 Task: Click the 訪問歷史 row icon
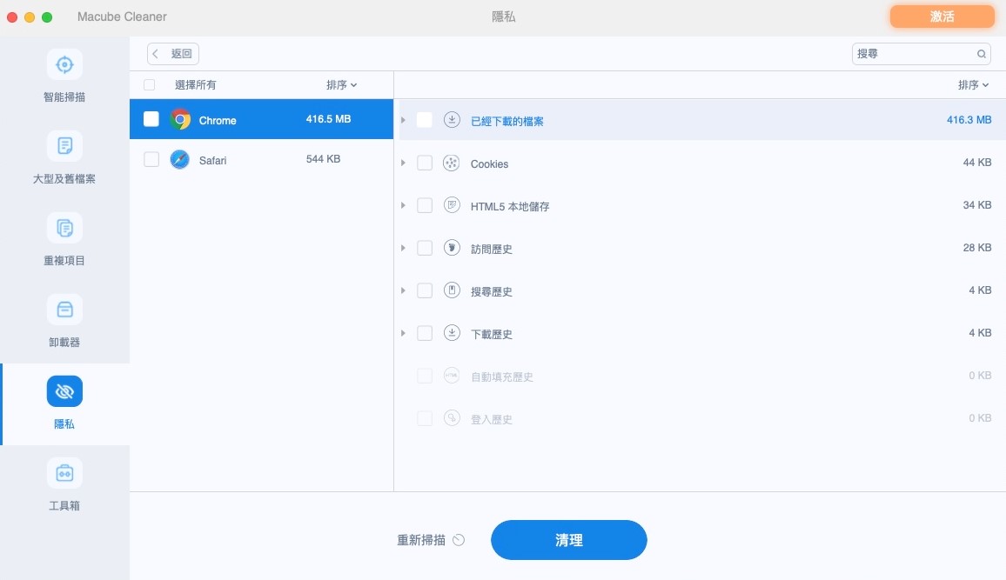click(x=452, y=248)
